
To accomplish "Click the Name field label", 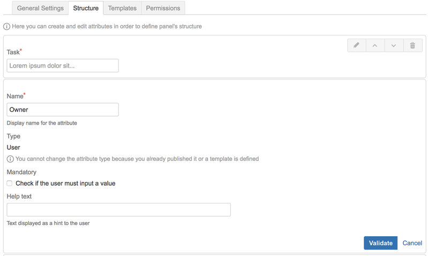I will tap(15, 97).
